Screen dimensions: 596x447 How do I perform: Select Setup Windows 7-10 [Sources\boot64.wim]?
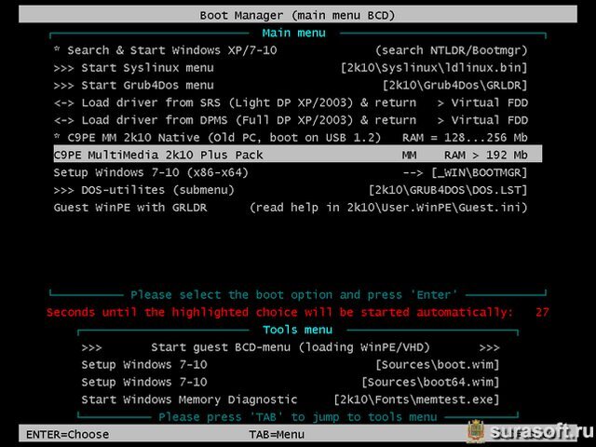point(291,383)
